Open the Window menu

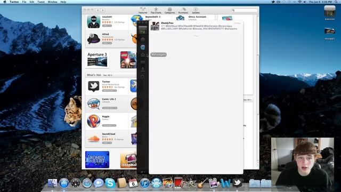pyautogui.click(x=52, y=2)
